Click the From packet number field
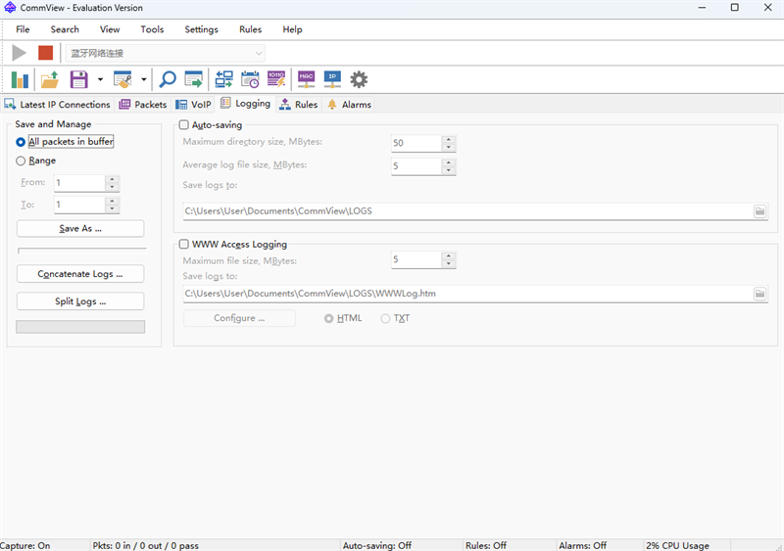The height and width of the screenshot is (551, 784). [x=80, y=183]
